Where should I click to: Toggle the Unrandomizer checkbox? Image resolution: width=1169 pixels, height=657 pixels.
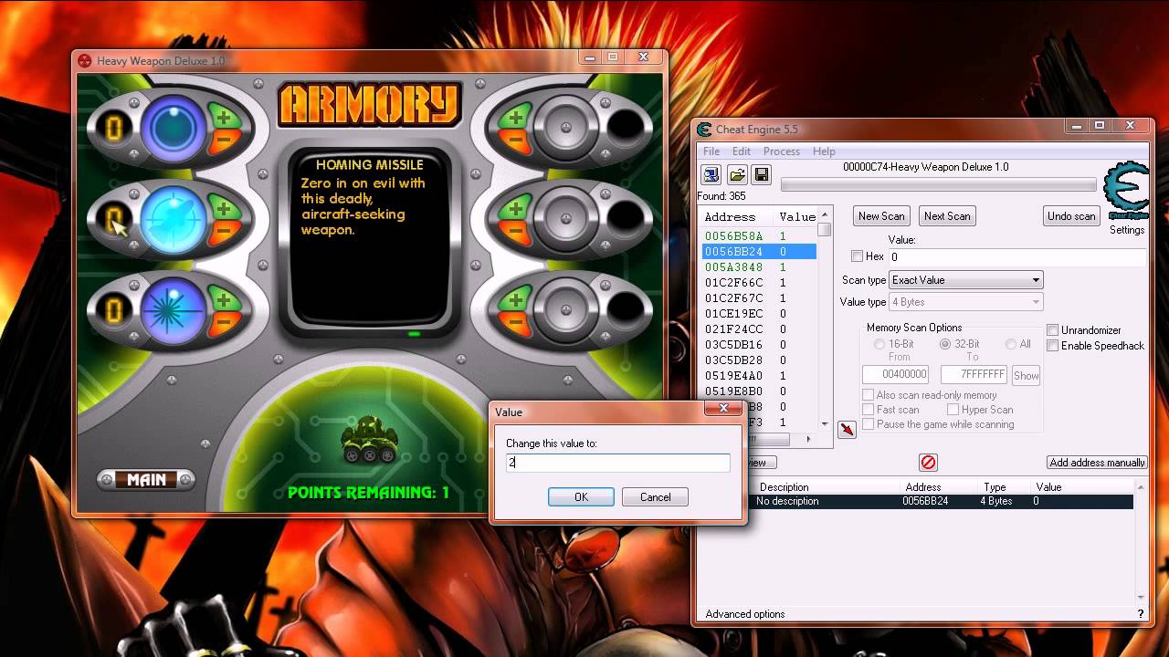1052,330
